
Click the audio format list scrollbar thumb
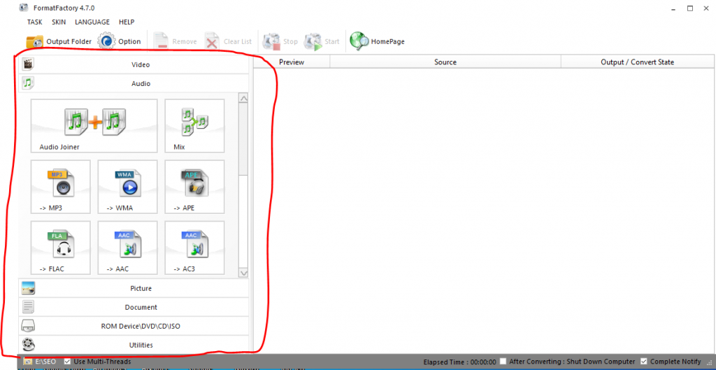[x=243, y=139]
